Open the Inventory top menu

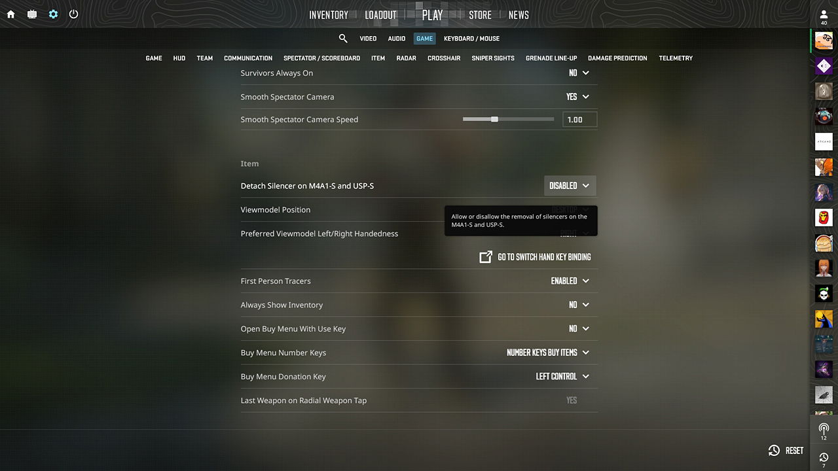tap(329, 15)
